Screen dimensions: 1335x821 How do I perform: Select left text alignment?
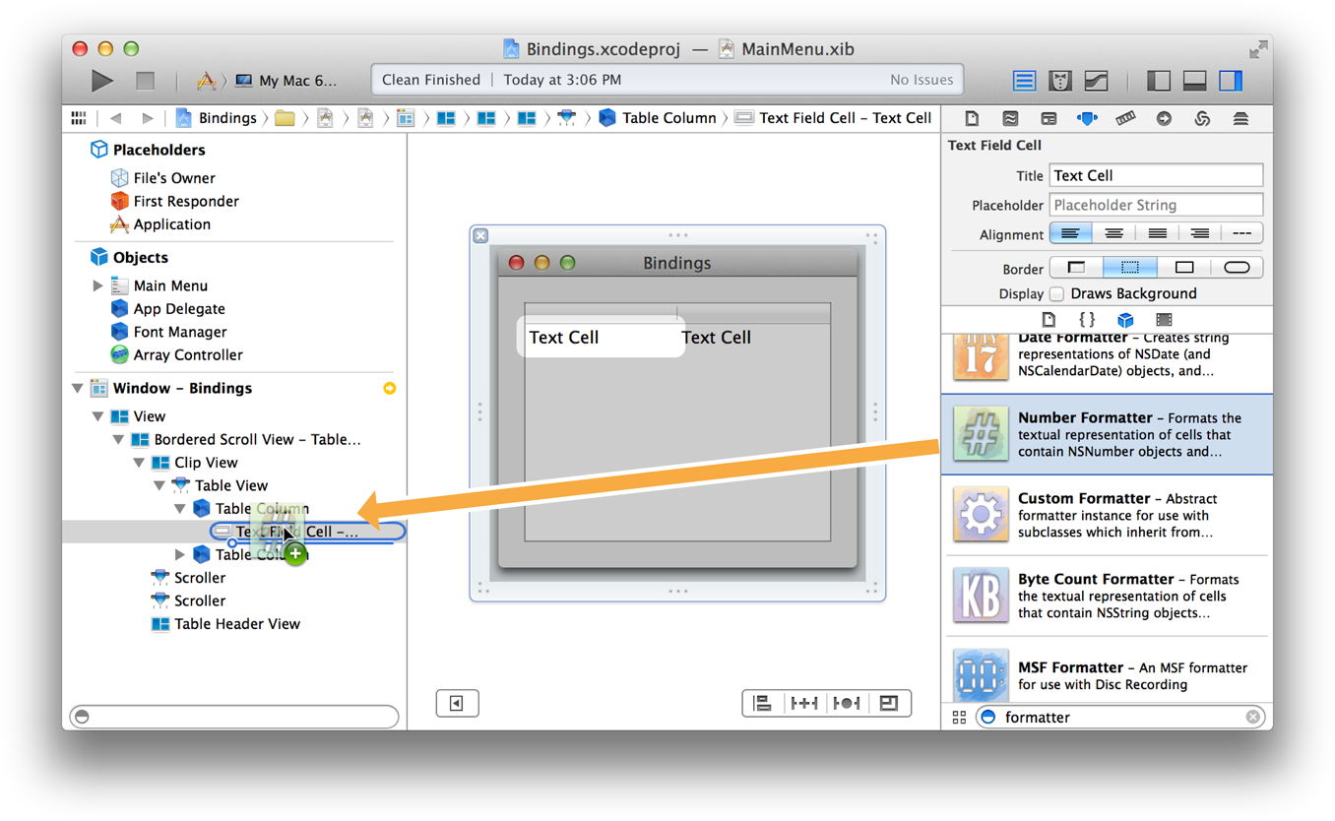[1070, 234]
